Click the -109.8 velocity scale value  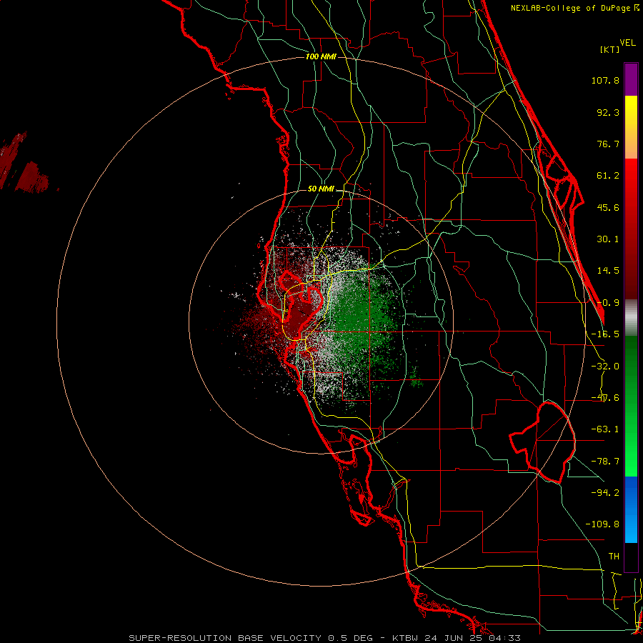(x=602, y=524)
